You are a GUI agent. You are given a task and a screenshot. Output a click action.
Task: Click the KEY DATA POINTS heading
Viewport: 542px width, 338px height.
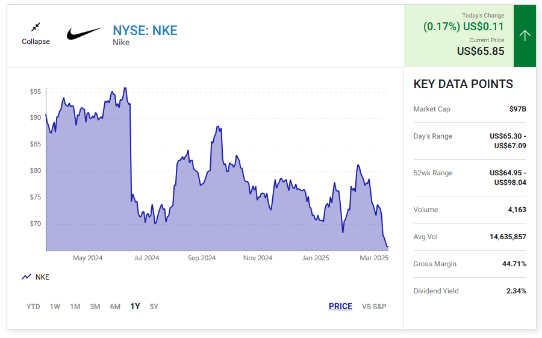click(463, 84)
